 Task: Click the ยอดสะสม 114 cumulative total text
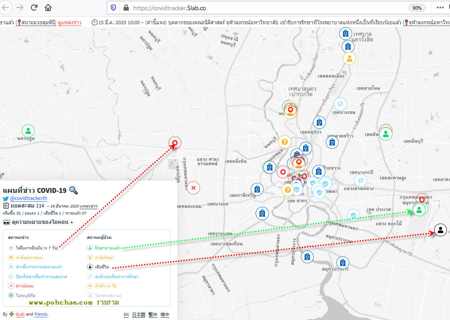[27, 206]
